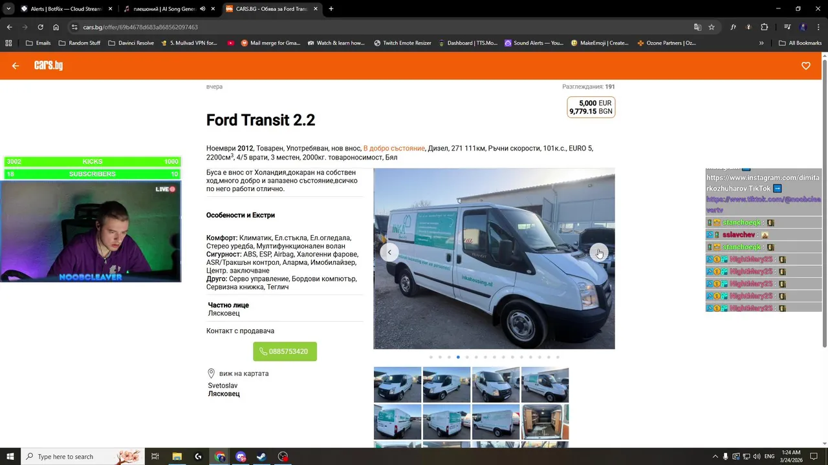Select the last gallery dot indicator
The height and width of the screenshot is (465, 828).
tap(558, 357)
